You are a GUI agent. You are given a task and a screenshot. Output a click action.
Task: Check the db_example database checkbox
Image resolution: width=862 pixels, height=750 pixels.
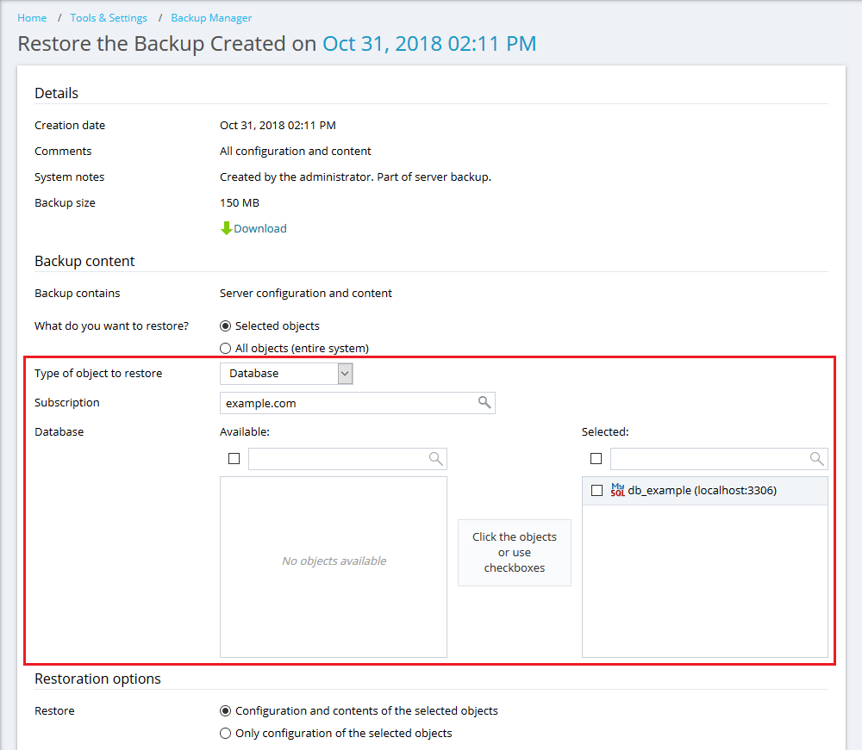pyautogui.click(x=597, y=490)
